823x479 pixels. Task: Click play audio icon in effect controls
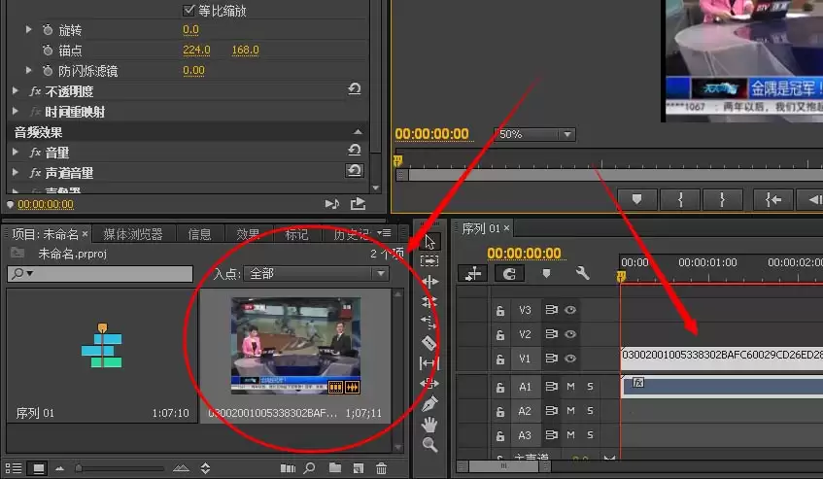click(331, 204)
